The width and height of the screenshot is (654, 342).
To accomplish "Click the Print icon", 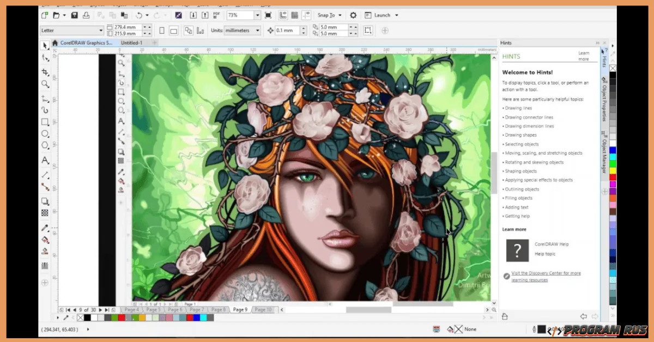I will coord(85,15).
